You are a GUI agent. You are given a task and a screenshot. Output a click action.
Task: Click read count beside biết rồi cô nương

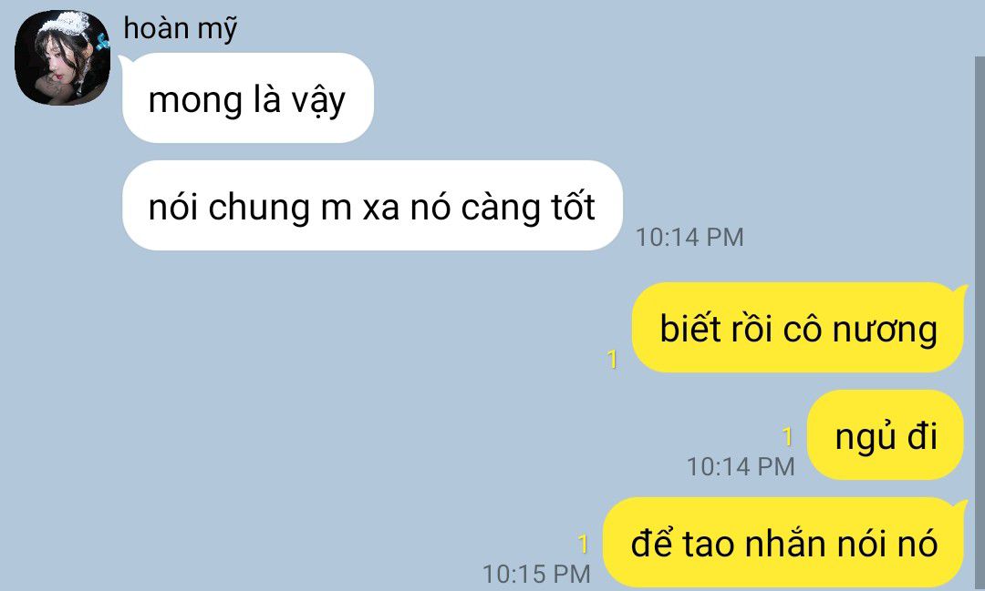point(613,360)
